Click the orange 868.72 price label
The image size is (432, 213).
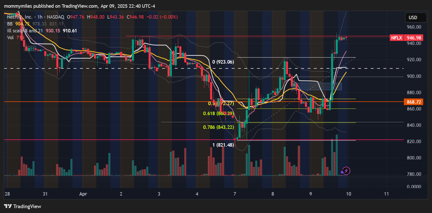pos(414,102)
